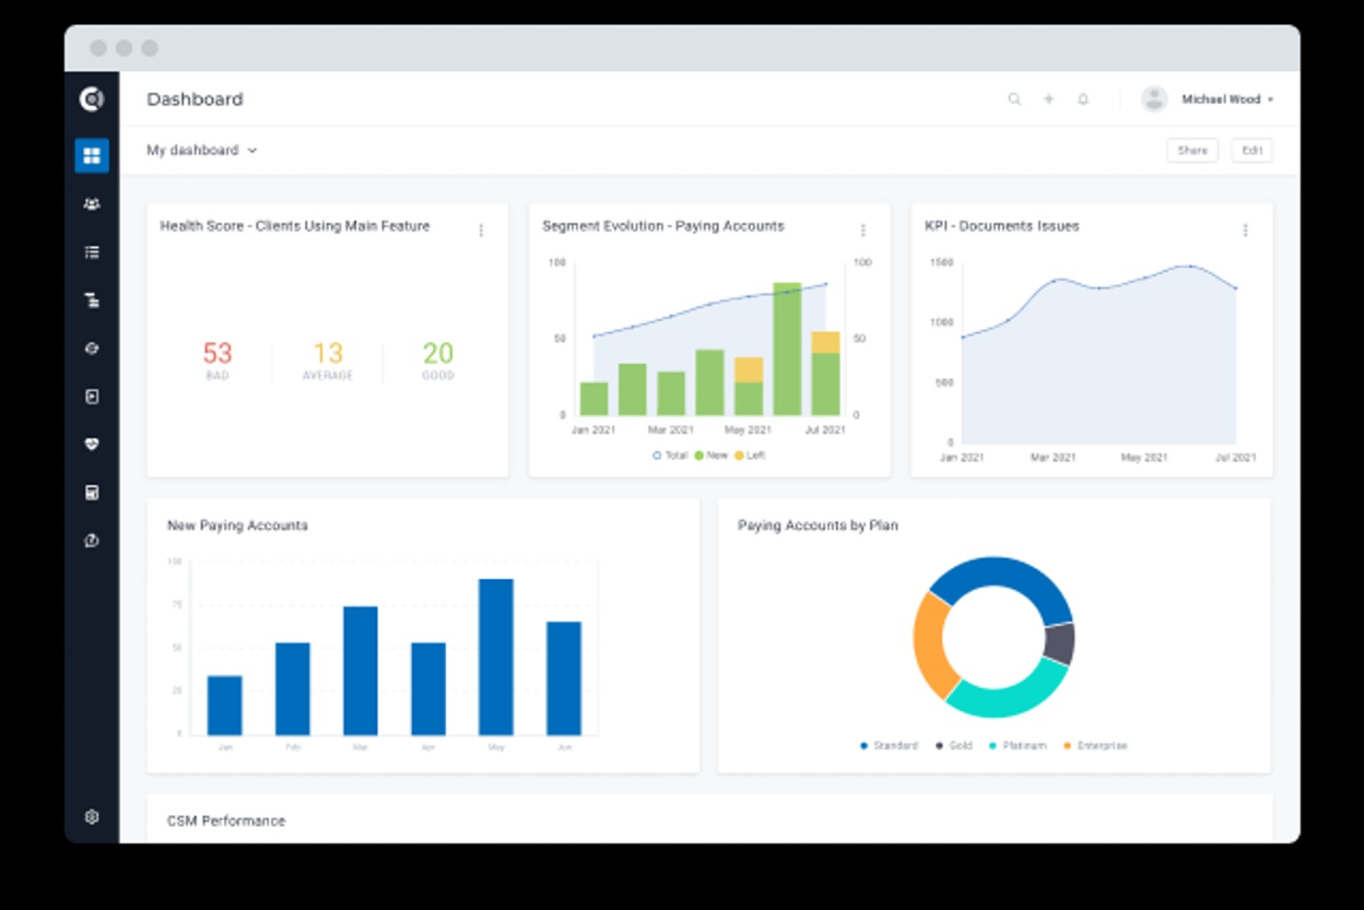Open the task list icon in sidebar
The image size is (1364, 910).
pos(91,252)
